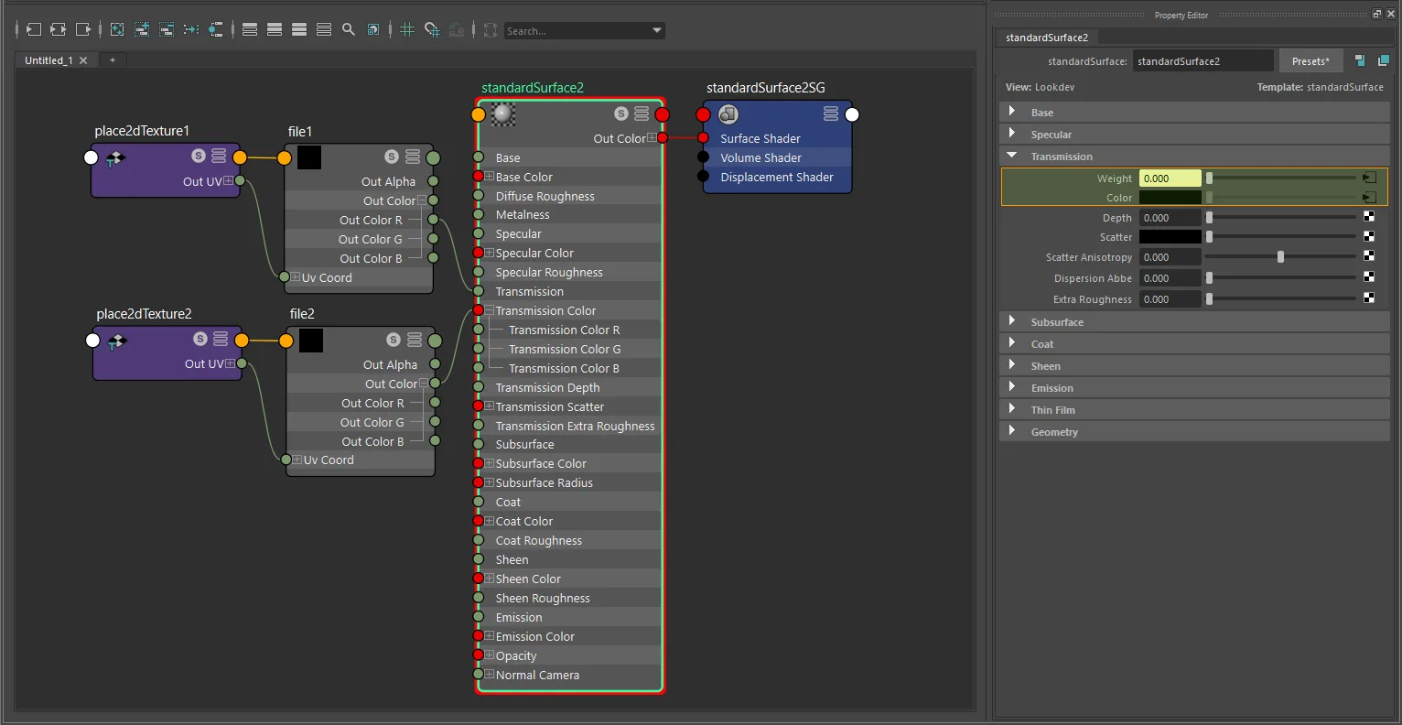Open the Presets* menu button

pyautogui.click(x=1310, y=61)
